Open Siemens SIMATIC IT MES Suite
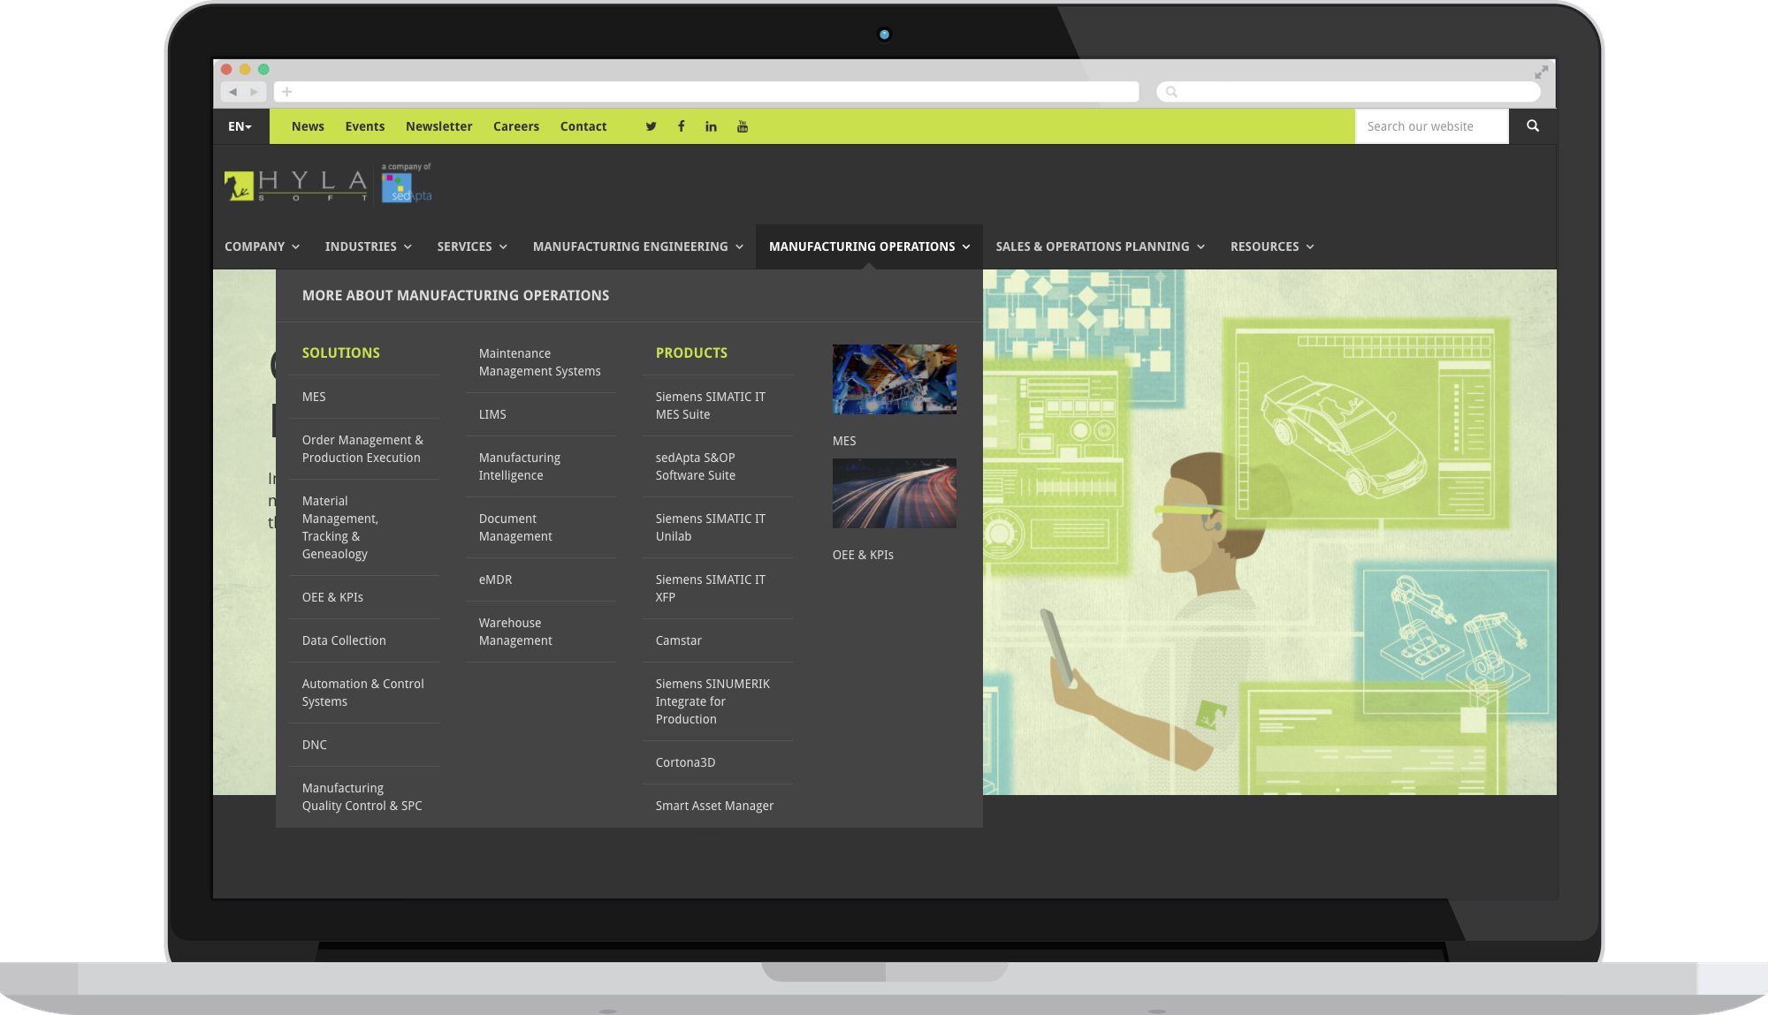1768x1015 pixels. coord(710,405)
